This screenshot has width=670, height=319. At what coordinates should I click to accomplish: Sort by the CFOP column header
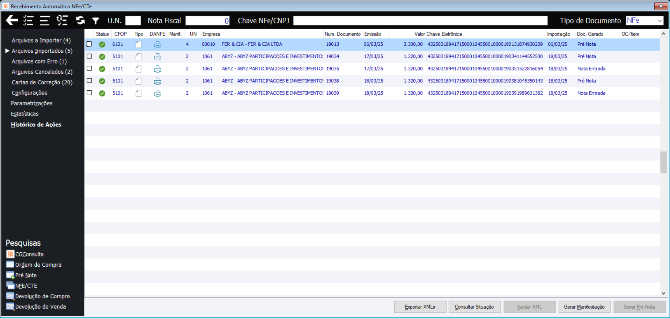(120, 34)
